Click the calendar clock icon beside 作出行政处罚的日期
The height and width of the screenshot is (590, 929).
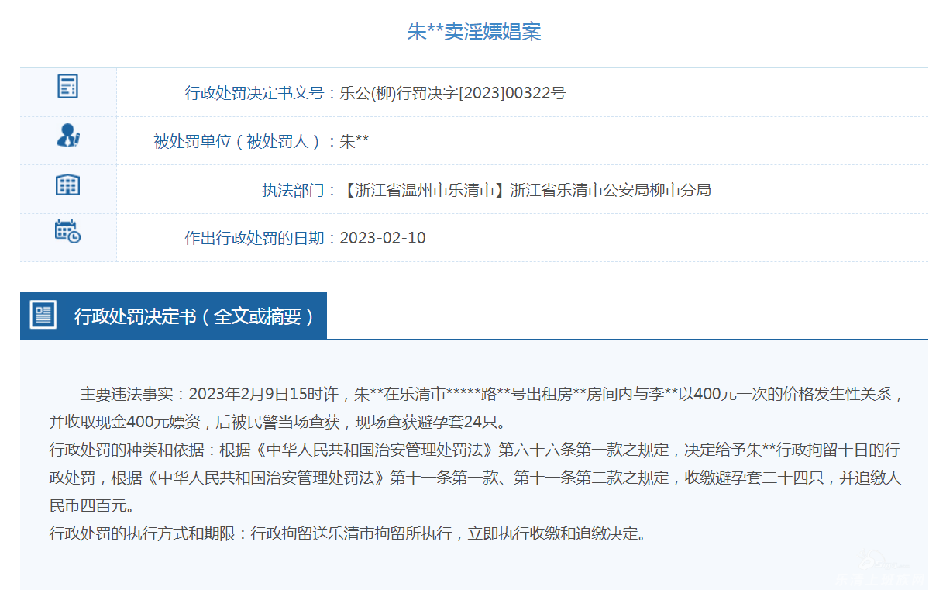click(x=68, y=231)
